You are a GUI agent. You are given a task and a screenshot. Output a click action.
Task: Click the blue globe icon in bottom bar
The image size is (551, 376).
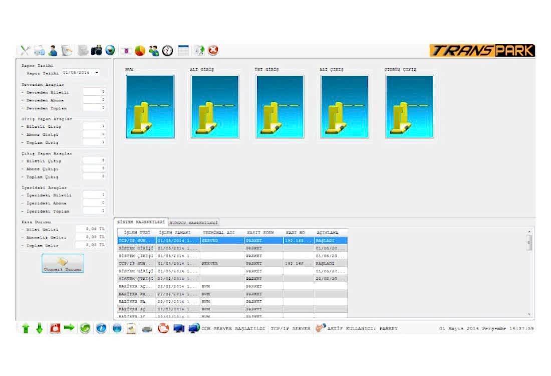(x=117, y=328)
